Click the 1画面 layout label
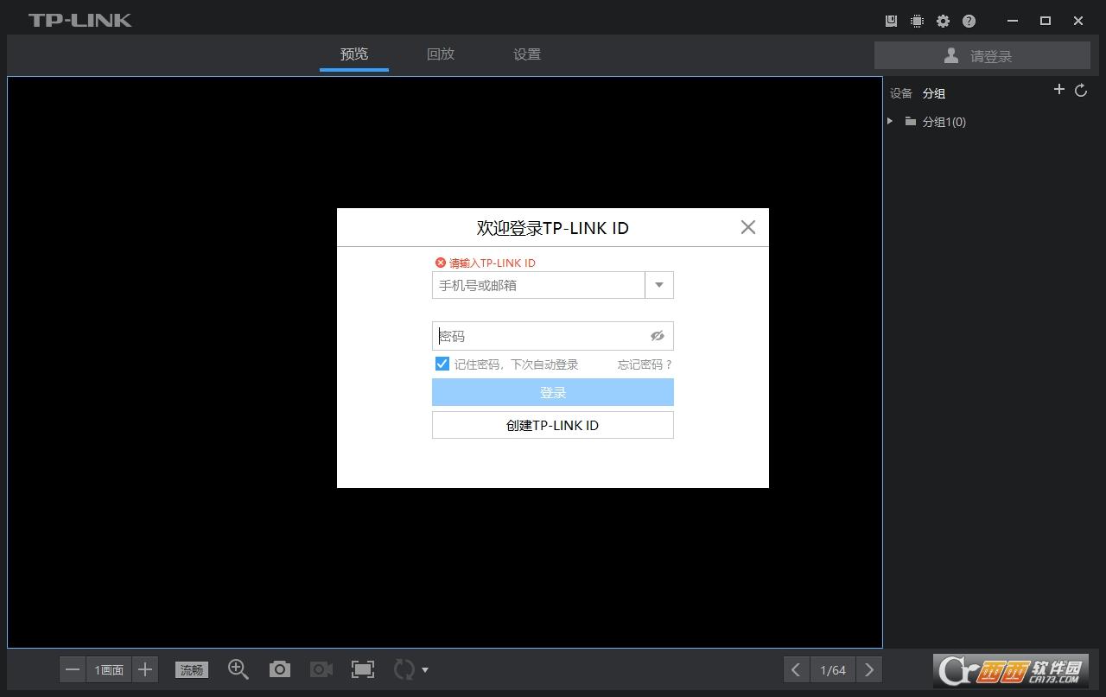Image resolution: width=1106 pixels, height=697 pixels. 109,669
